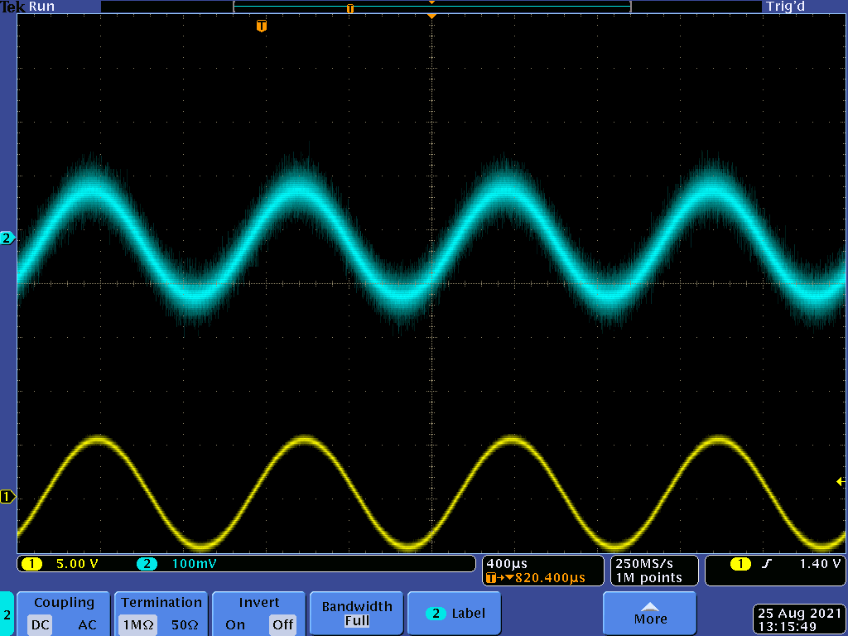Click the 1M points record length
This screenshot has width=848, height=636.
[649, 578]
